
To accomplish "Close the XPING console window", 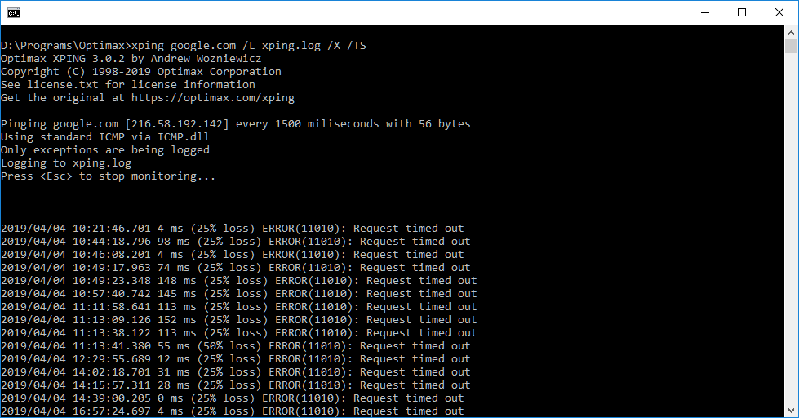I will [x=779, y=12].
